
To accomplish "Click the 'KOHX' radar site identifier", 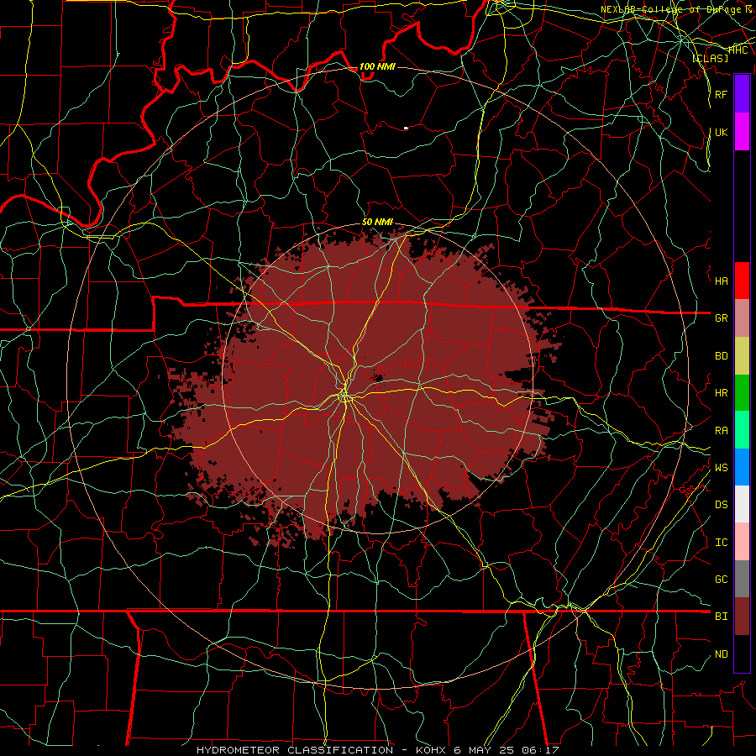I will (x=431, y=750).
